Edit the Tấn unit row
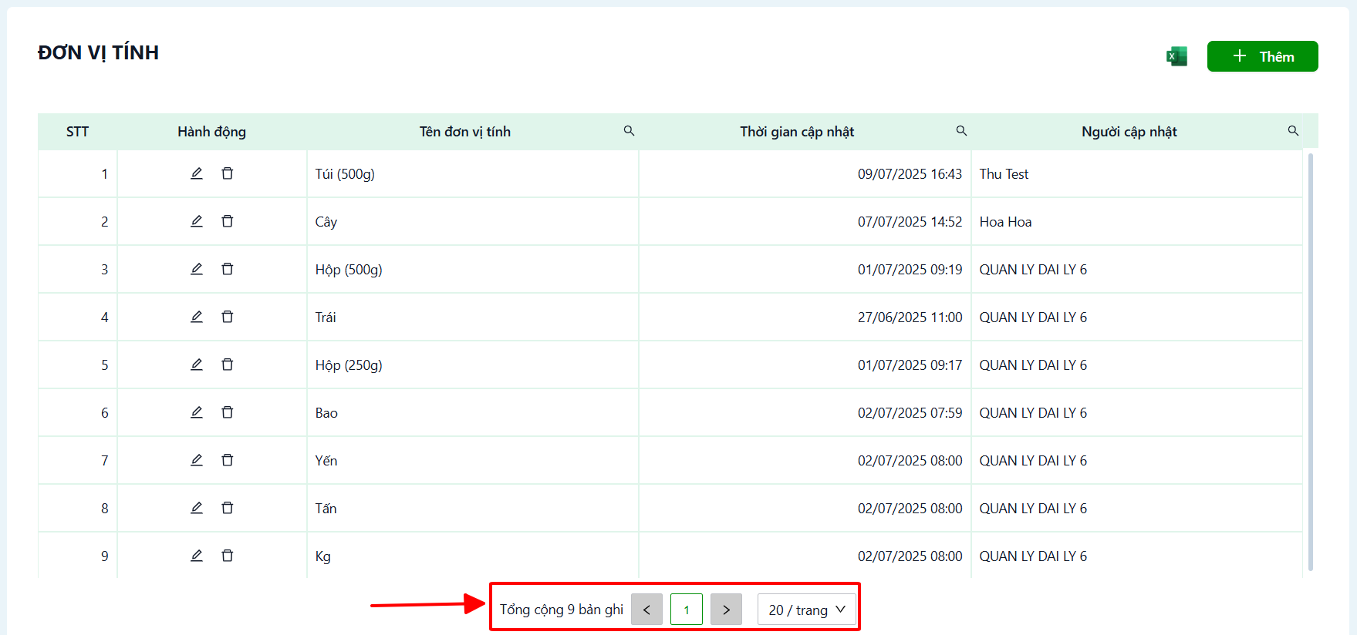 pos(197,508)
